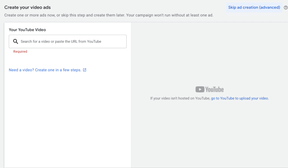Click the YouTube video search field
The height and width of the screenshot is (168, 288).
[x=67, y=42]
